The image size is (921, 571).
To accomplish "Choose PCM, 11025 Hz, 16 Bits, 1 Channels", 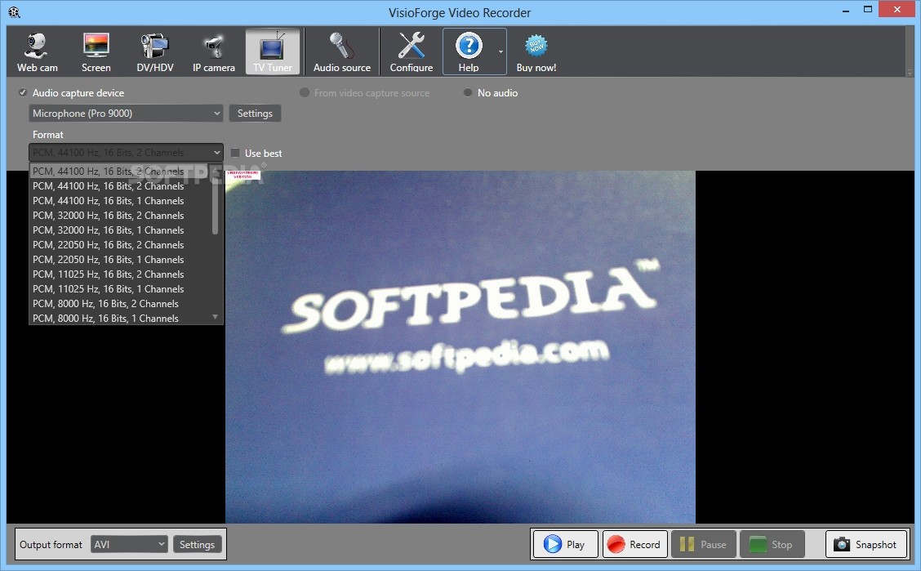I will pyautogui.click(x=120, y=288).
